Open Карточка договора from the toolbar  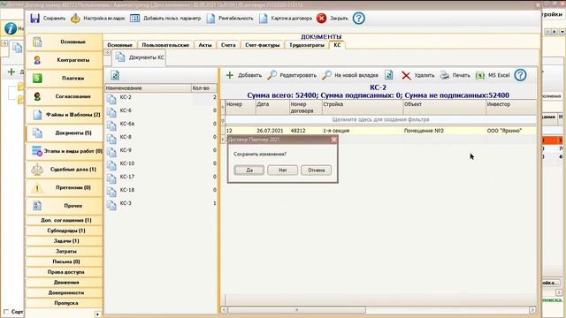(286, 18)
